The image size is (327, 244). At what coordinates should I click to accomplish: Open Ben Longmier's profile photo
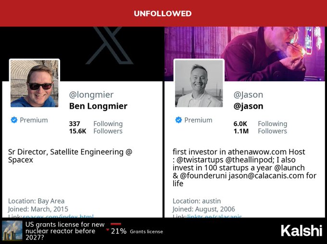(x=34, y=84)
